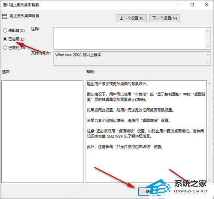Click supported platform box scroll up arrow
Screen dimensions: 214x199
[x=208, y=55]
